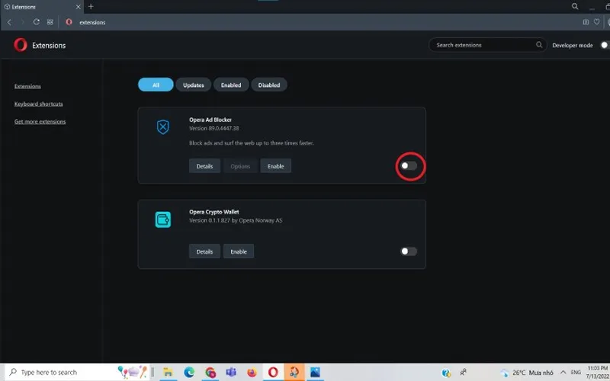Screen dimensions: 610x381
Task: Open Firefox from the taskbar
Action: 252,373
